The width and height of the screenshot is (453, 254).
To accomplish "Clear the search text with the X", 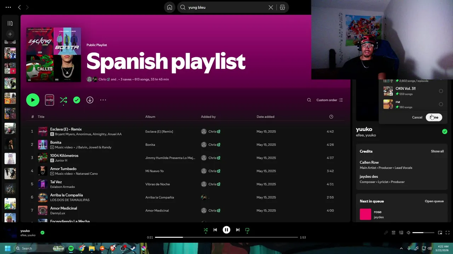I will pos(271,7).
